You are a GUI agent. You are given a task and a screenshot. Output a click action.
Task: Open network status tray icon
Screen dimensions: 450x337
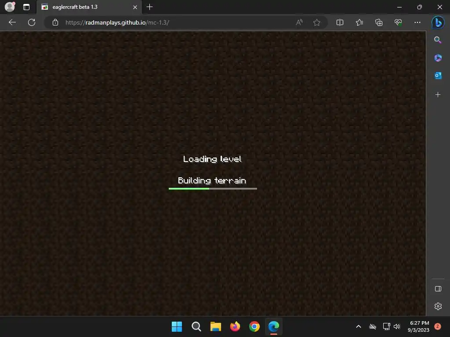pyautogui.click(x=386, y=326)
